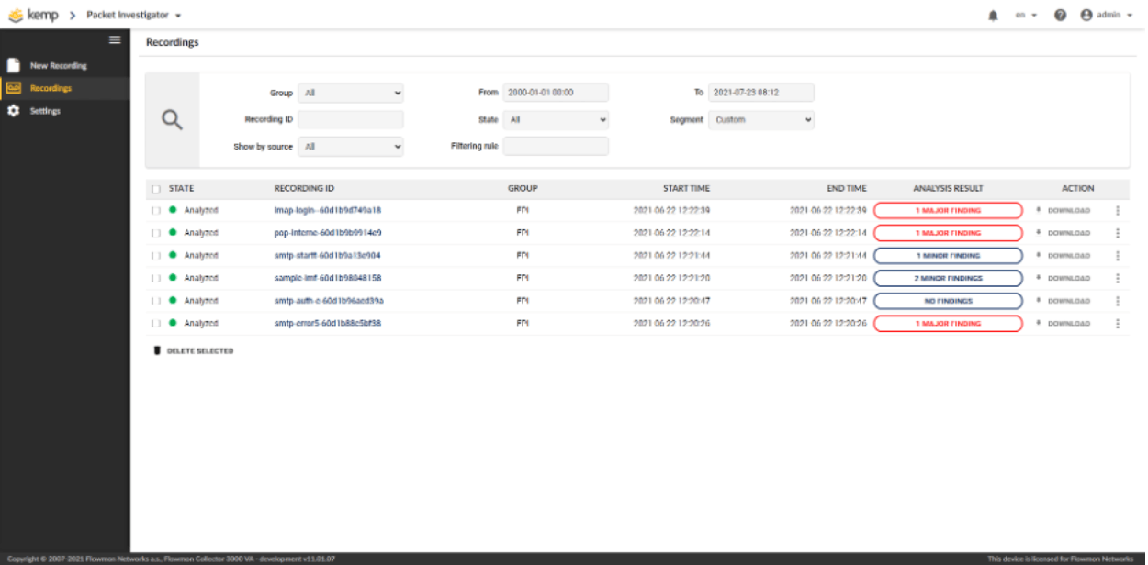Open three-dot menu for smtp-error5 recording
The width and height of the screenshot is (1148, 565).
pos(1117,324)
